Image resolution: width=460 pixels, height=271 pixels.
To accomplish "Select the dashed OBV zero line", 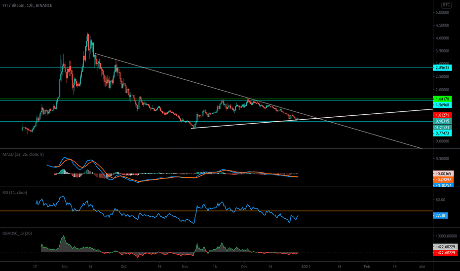I will pyautogui.click(x=217, y=252).
